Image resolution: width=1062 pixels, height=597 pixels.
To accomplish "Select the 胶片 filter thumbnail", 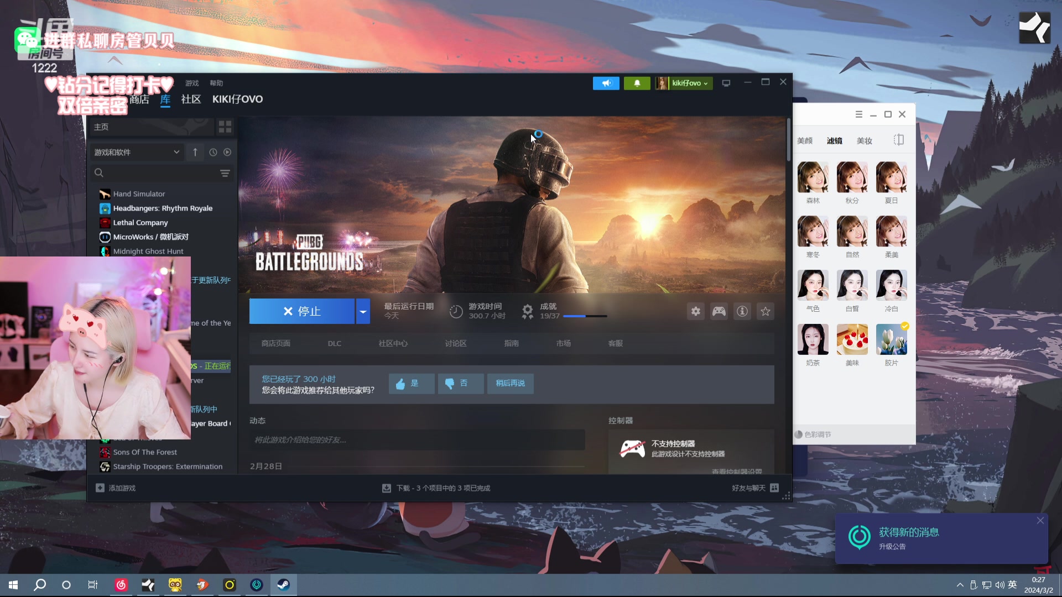I will (892, 339).
